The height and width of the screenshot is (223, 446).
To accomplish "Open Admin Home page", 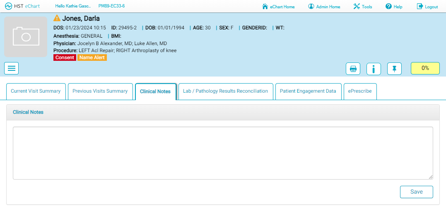I will 324,7.
